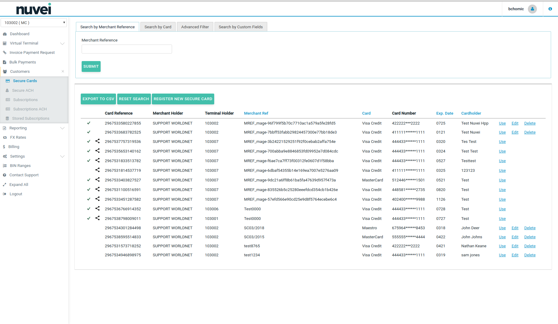Sort table by Exp. Date column

[444, 113]
